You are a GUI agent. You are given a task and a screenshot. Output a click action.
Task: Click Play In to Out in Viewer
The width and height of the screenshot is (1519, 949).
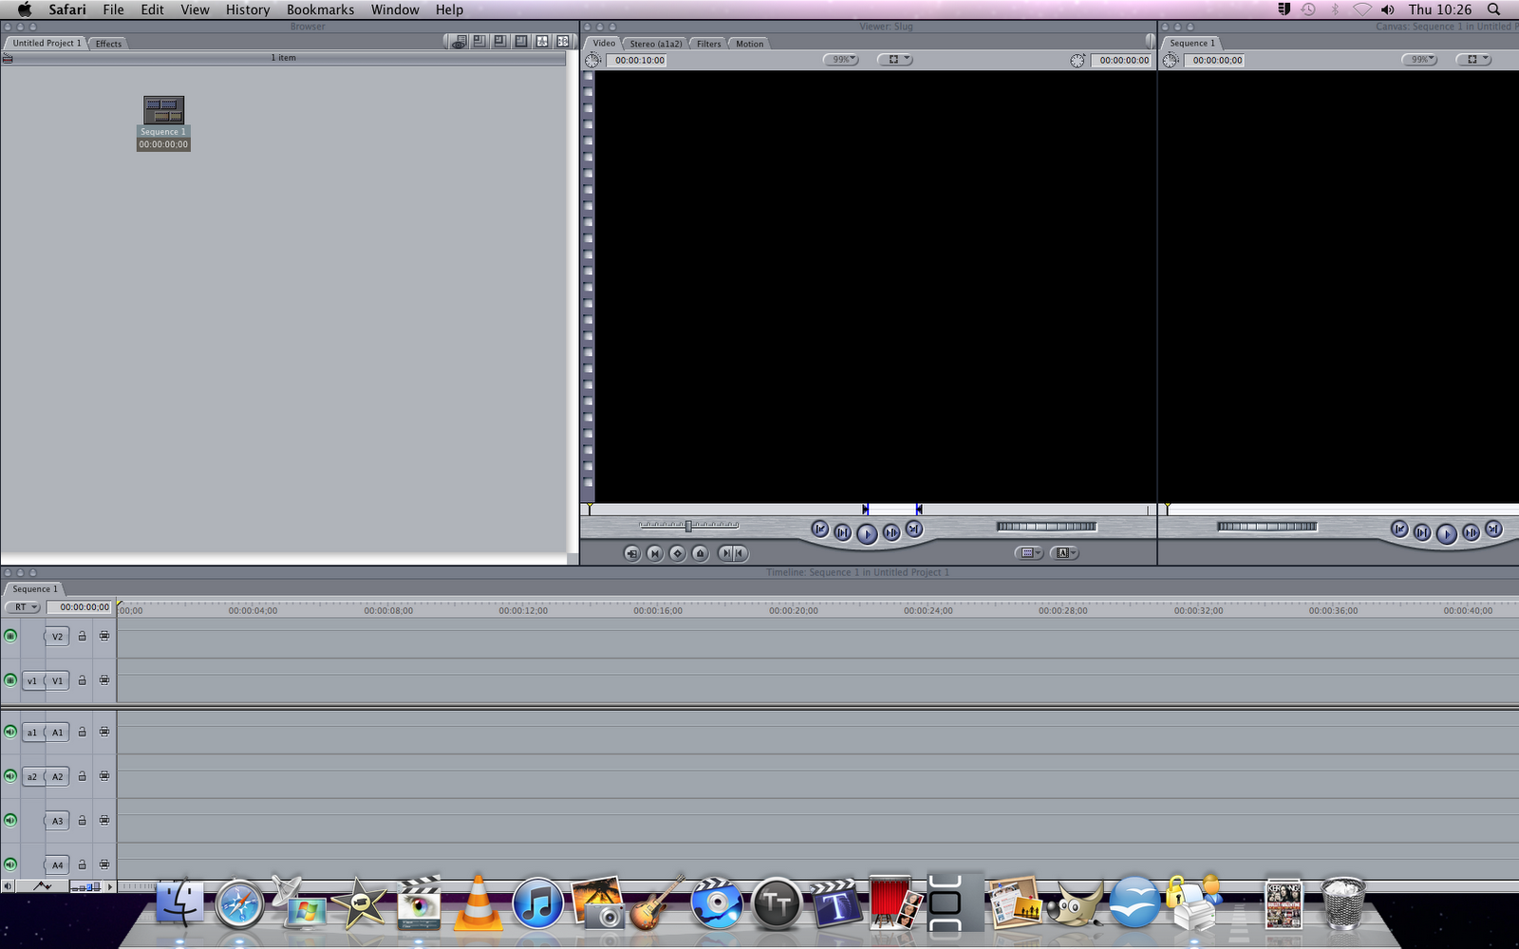843,533
